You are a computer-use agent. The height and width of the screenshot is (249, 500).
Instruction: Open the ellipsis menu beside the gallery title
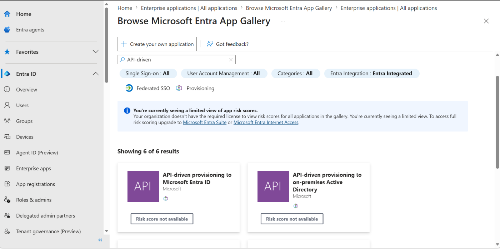click(x=283, y=21)
